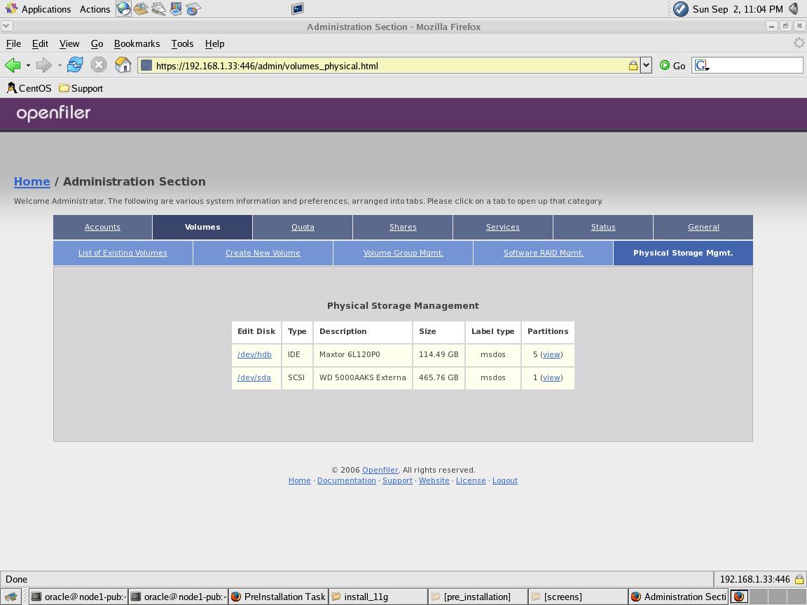Switch to PreInstallation Task taskbar window

[278, 597]
